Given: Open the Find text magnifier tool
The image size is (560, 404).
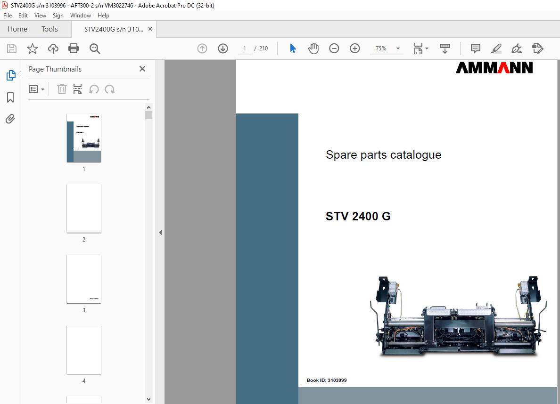Looking at the screenshot, I should coord(95,48).
